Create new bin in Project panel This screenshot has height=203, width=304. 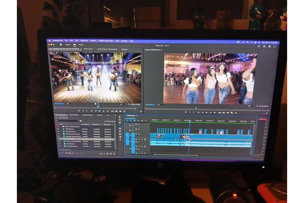[108, 154]
